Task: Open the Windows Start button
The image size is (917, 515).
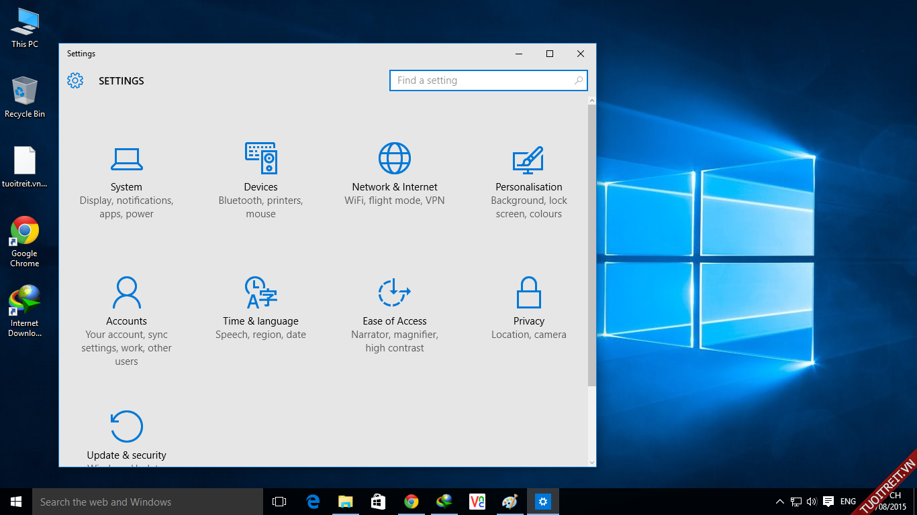Action: pos(16,502)
